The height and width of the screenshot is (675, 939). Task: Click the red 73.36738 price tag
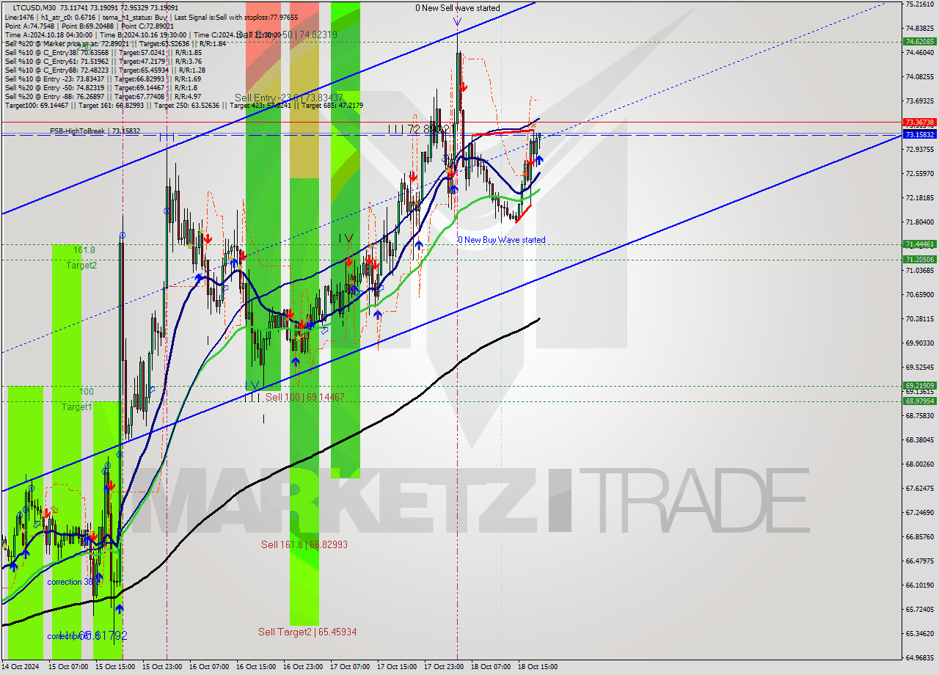(x=919, y=123)
